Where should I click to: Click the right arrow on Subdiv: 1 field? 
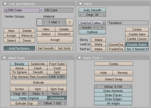(x=96, y=28)
